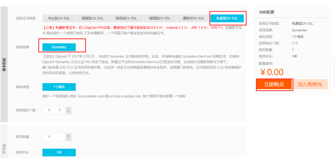Image resolution: width=335 pixels, height=158 pixels.
Task: Choose the 1个域名 domain type
Action: click(59, 87)
